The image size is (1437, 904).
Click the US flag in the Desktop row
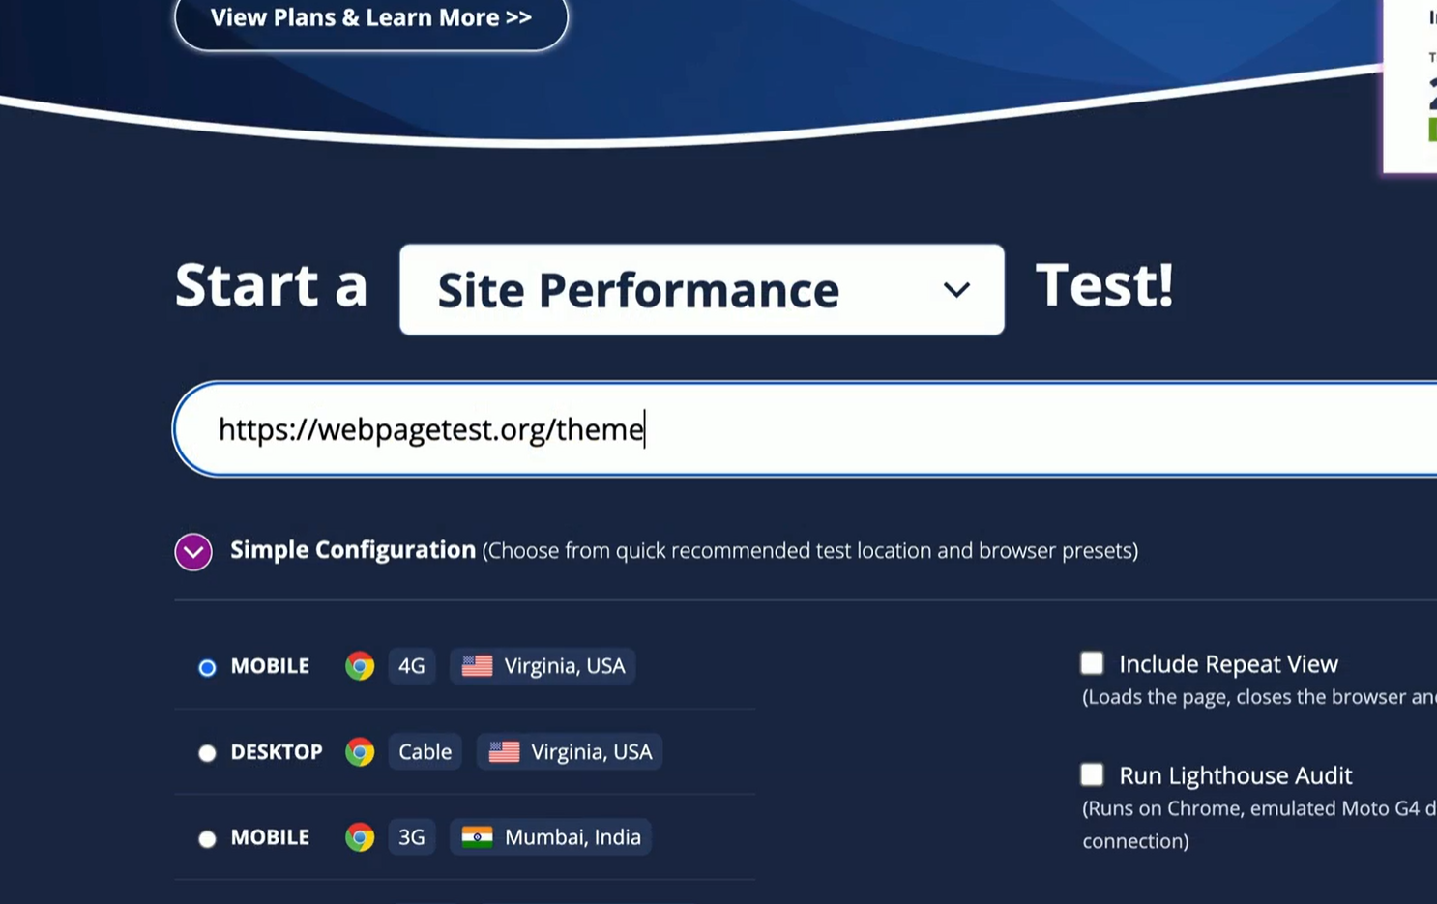point(503,751)
